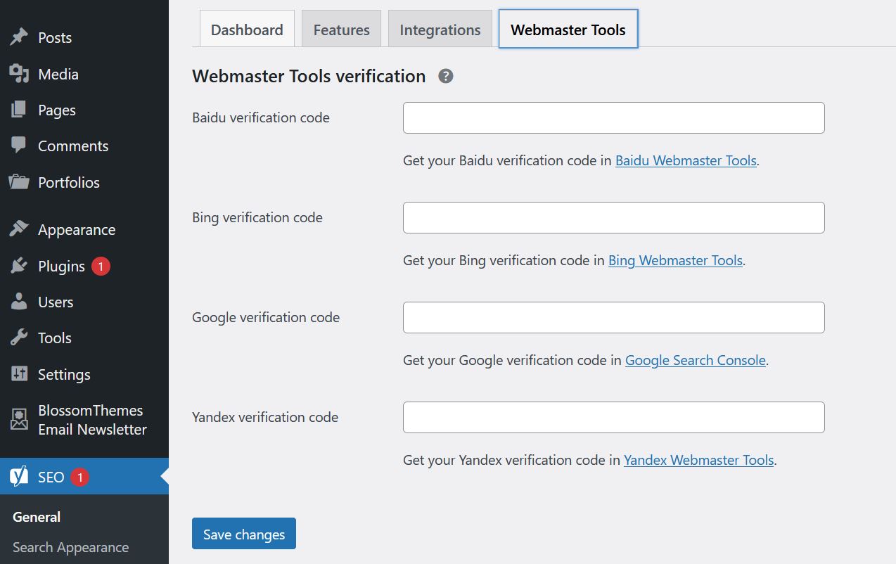Screen dimensions: 896x564
Task: Follow the Google Search Console link
Action: coord(695,360)
